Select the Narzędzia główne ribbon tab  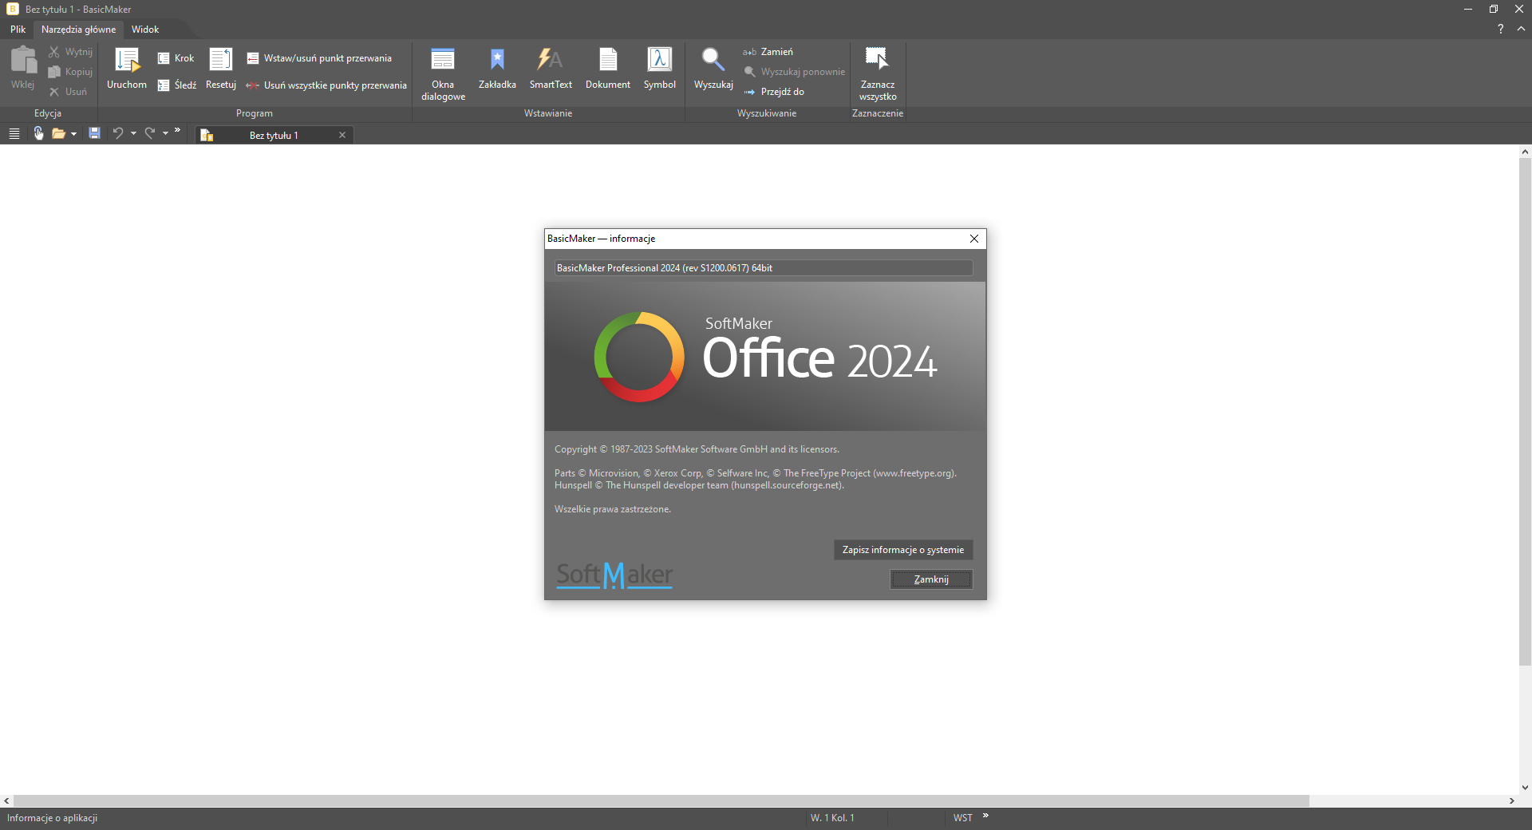click(x=78, y=30)
